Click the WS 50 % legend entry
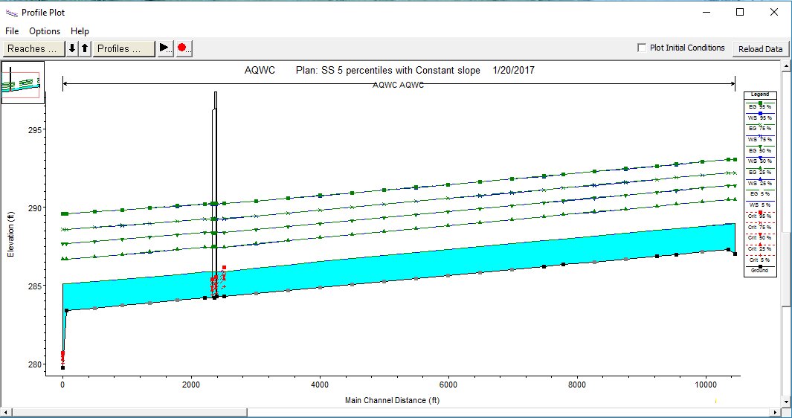Image resolution: width=792 pixels, height=418 pixels. pyautogui.click(x=760, y=161)
